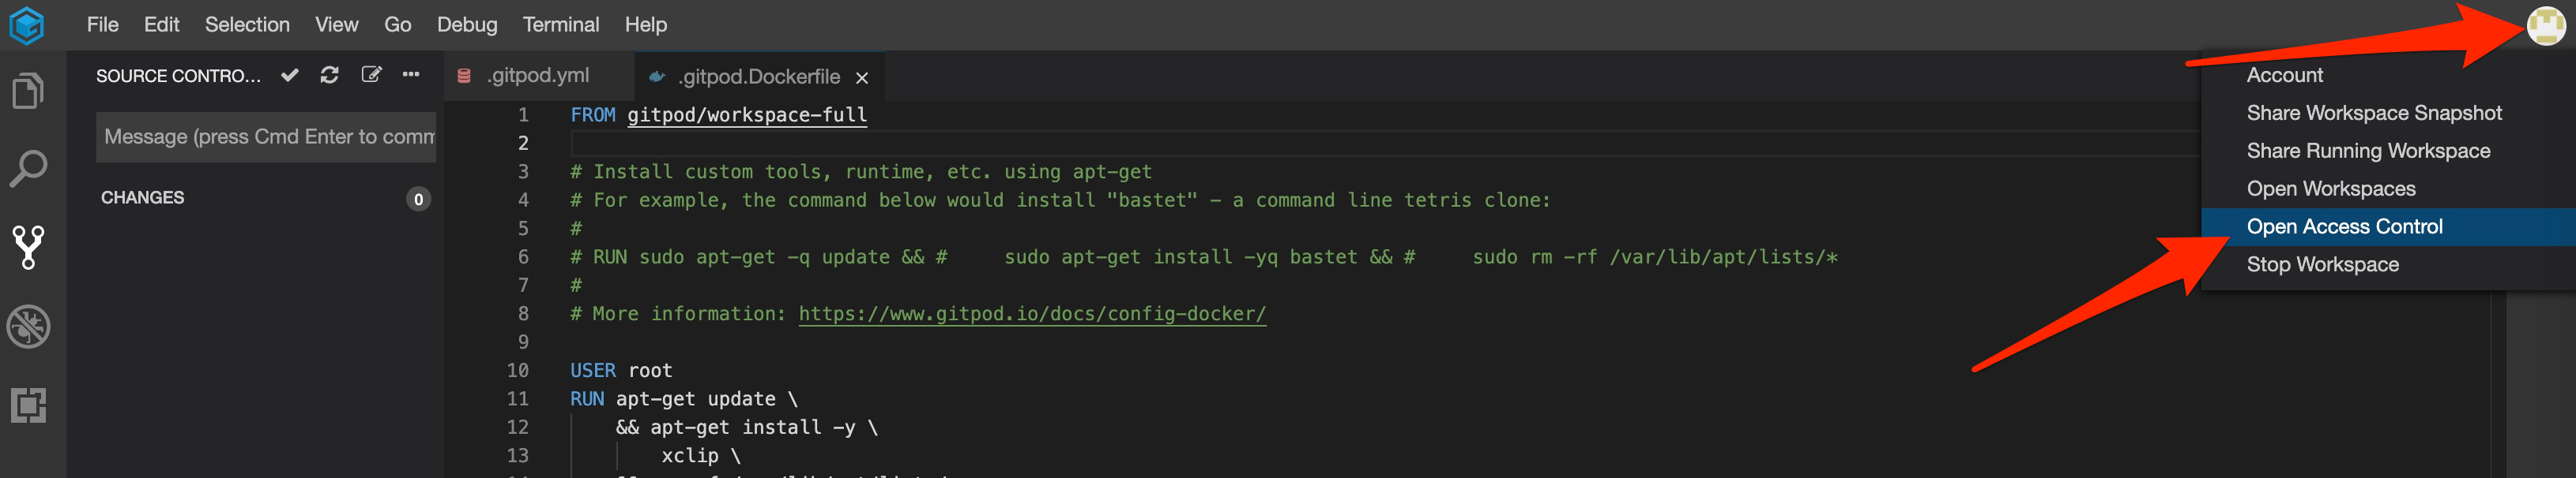Screen dimensions: 2576x478
Task: Click the edit pencil icon in Source Control
Action: click(371, 75)
